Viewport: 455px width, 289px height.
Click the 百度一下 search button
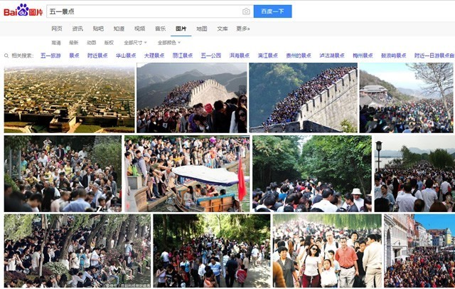272,11
